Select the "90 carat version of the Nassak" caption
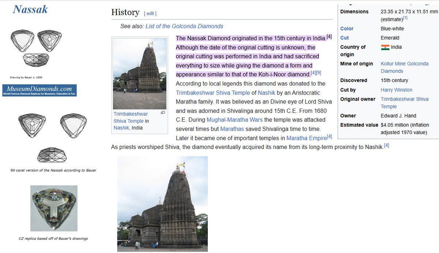The image size is (439, 253). click(x=53, y=170)
